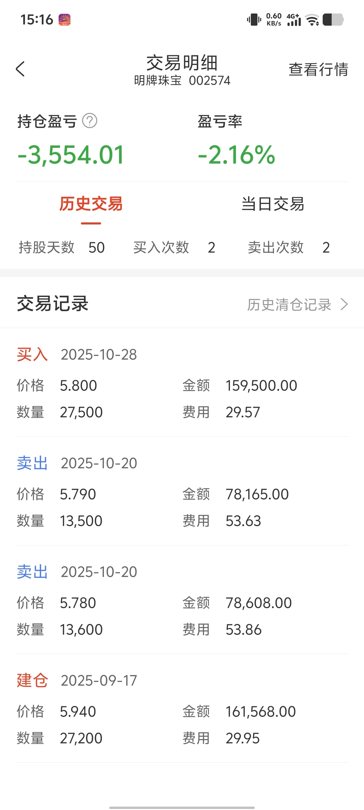This screenshot has height=810, width=364.
Task: Tap the 明牌珠宝 002574 stock subtitle
Action: [182, 81]
